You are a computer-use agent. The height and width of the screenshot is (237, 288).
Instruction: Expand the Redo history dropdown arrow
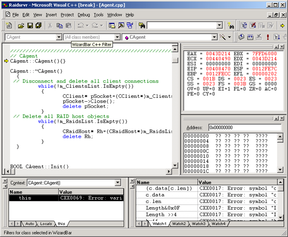point(102,25)
